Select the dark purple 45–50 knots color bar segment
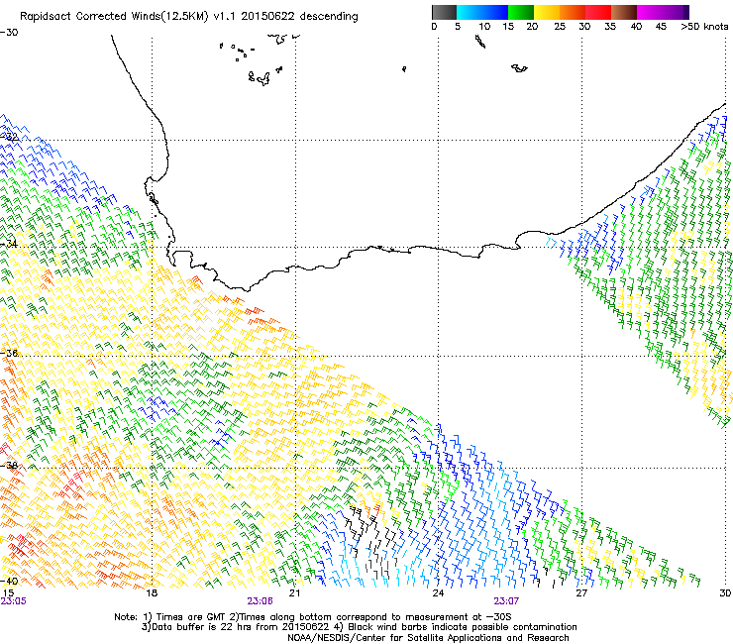The width and height of the screenshot is (733, 644). [676, 12]
